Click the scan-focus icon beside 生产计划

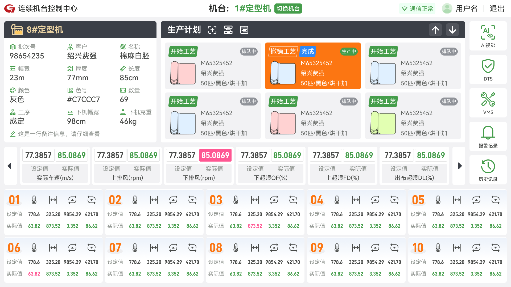click(x=212, y=30)
